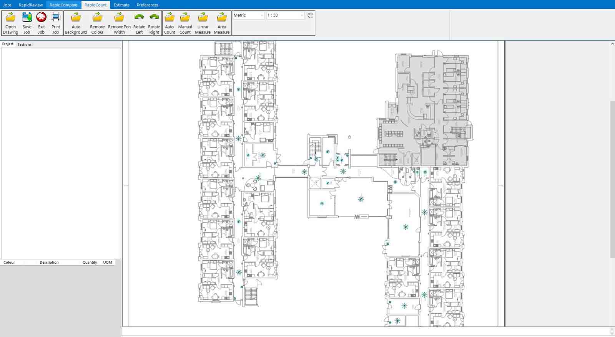Open the Preferences tab
Image resolution: width=615 pixels, height=337 pixels.
(x=148, y=5)
